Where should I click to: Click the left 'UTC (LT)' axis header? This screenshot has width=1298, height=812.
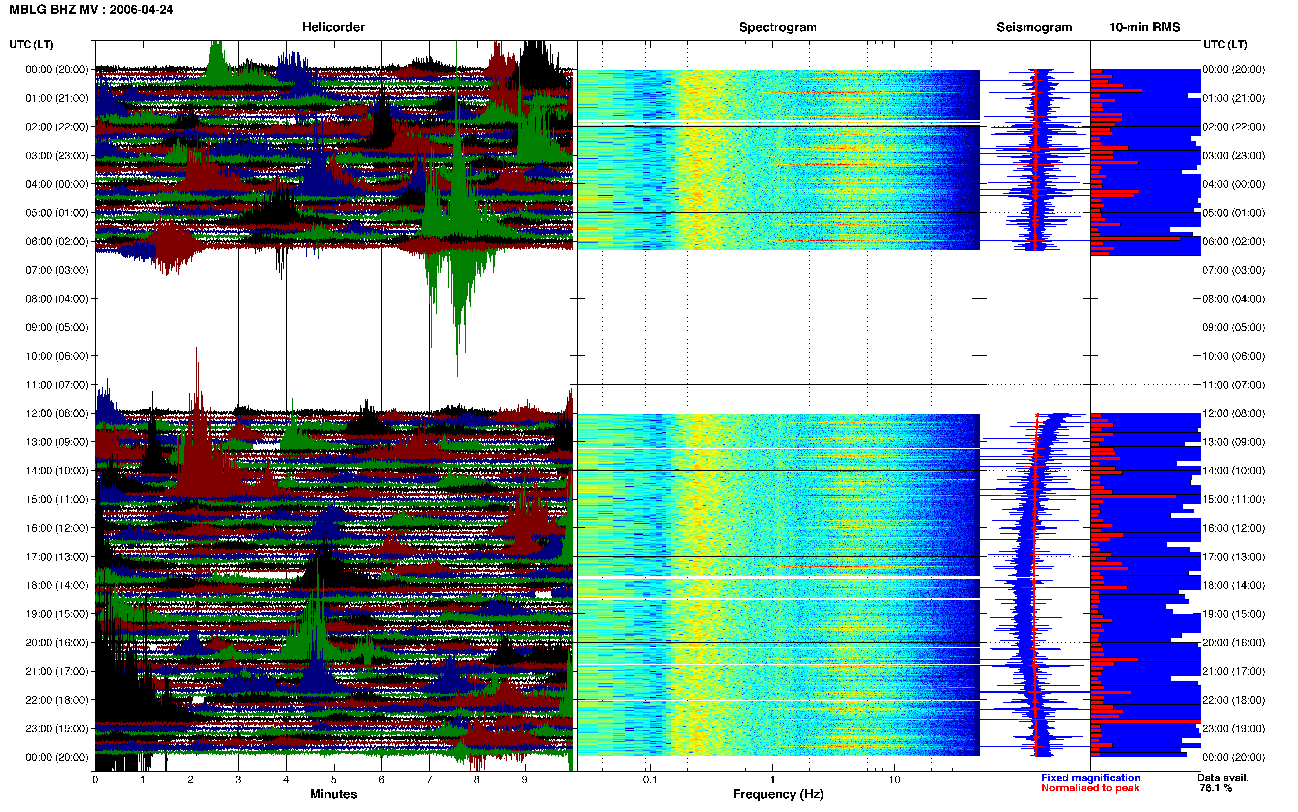[31, 44]
